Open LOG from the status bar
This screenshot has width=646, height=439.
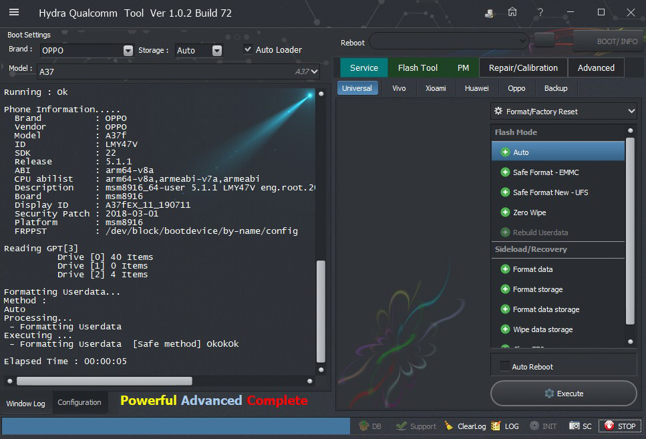(x=505, y=426)
